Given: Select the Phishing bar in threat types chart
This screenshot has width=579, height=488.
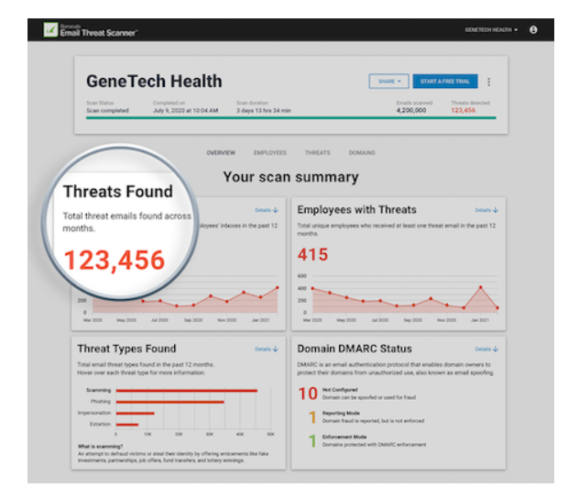Looking at the screenshot, I should [169, 402].
